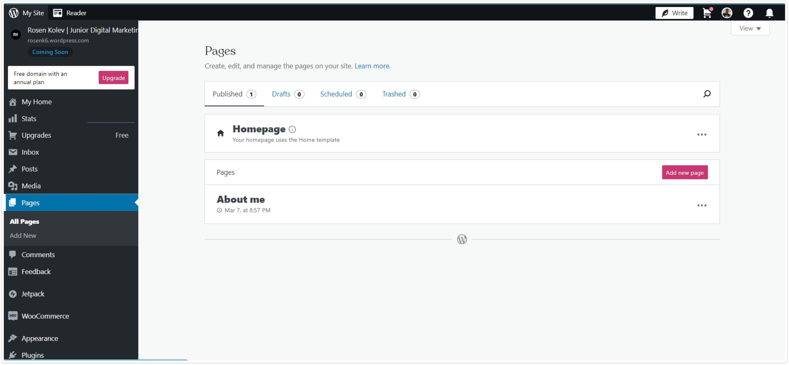Viewport: 789px width, 365px height.
Task: Open the Reader from the top bar
Action: point(69,13)
